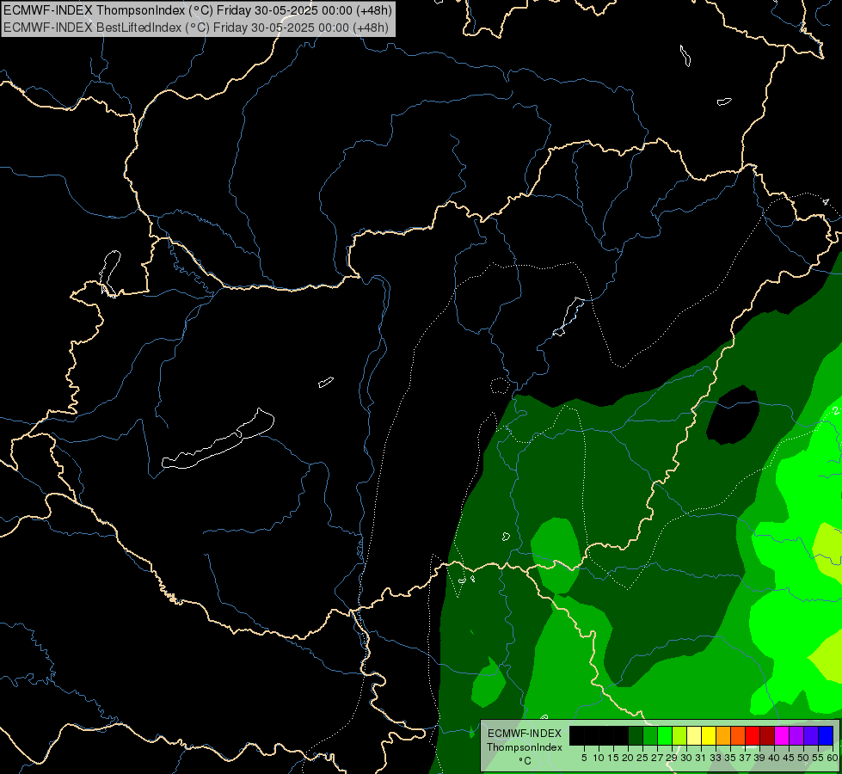This screenshot has height=774, width=842.
Task: Click the legend tick value '30'
Action: click(x=686, y=758)
